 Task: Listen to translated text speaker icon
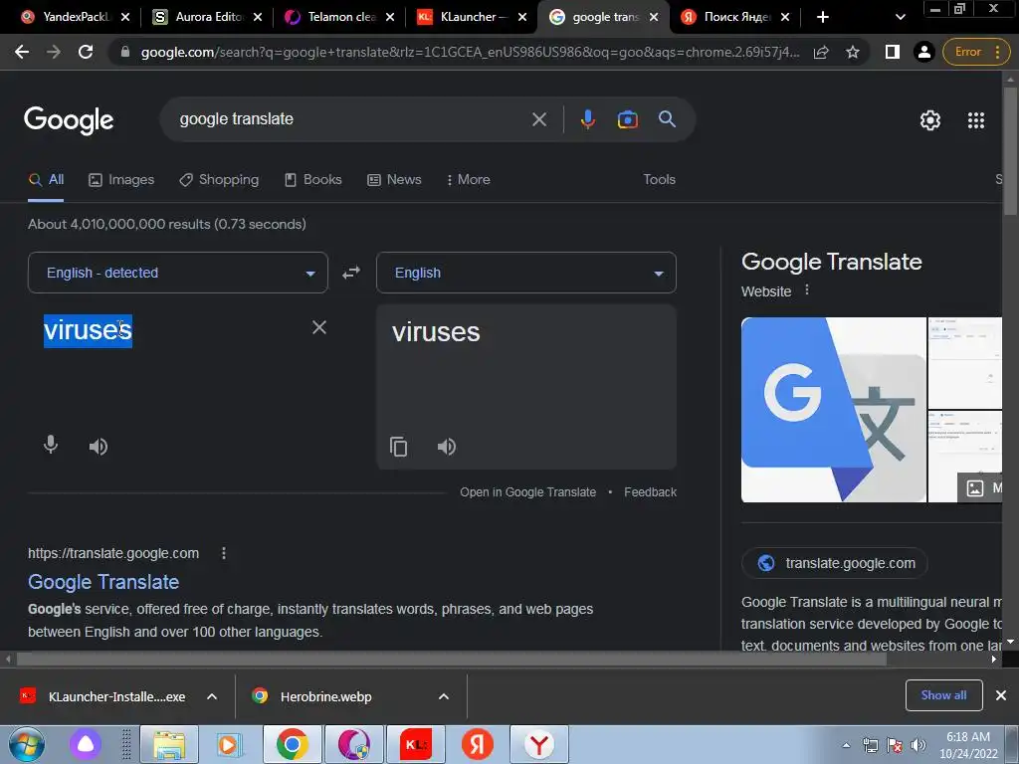click(x=447, y=447)
